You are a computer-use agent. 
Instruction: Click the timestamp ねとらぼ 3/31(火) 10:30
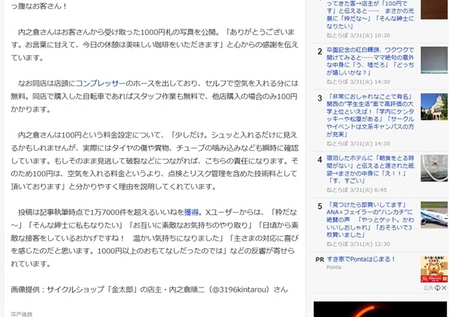coord(358,35)
